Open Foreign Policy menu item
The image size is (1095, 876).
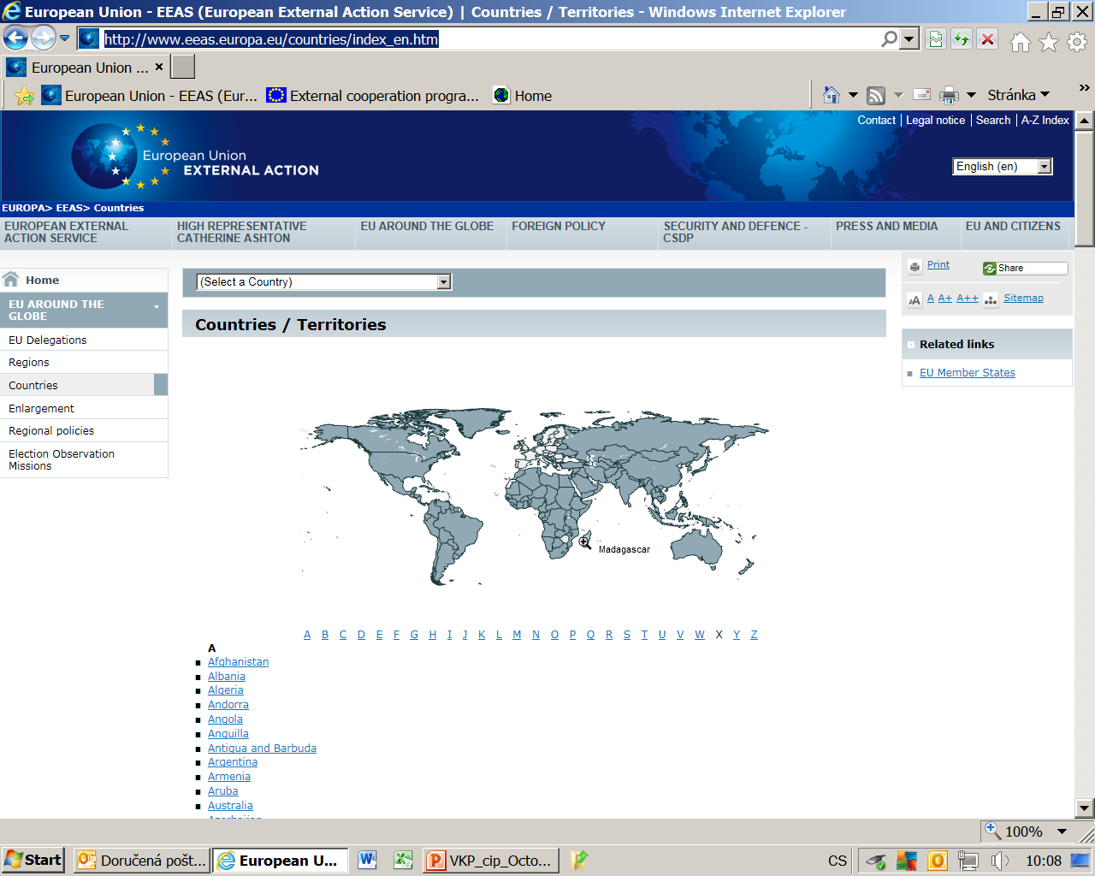[x=559, y=226]
